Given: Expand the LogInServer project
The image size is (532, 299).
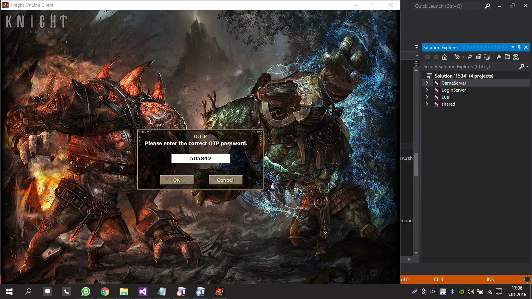Looking at the screenshot, I should [427, 90].
